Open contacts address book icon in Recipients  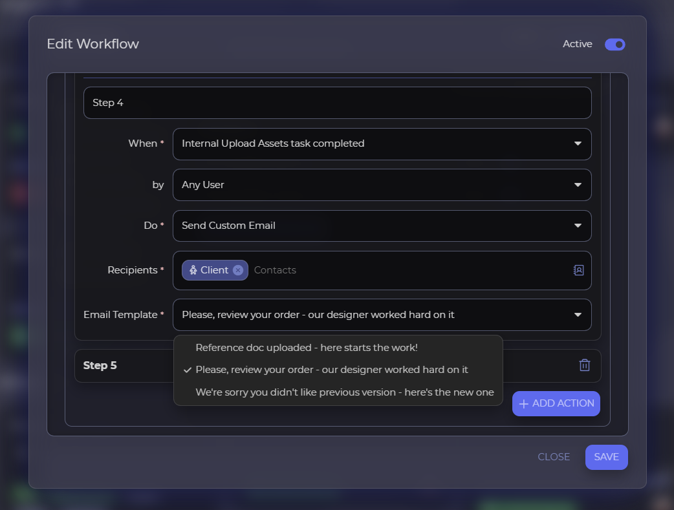tap(578, 270)
